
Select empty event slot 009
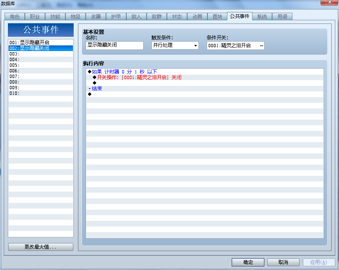coord(41,87)
